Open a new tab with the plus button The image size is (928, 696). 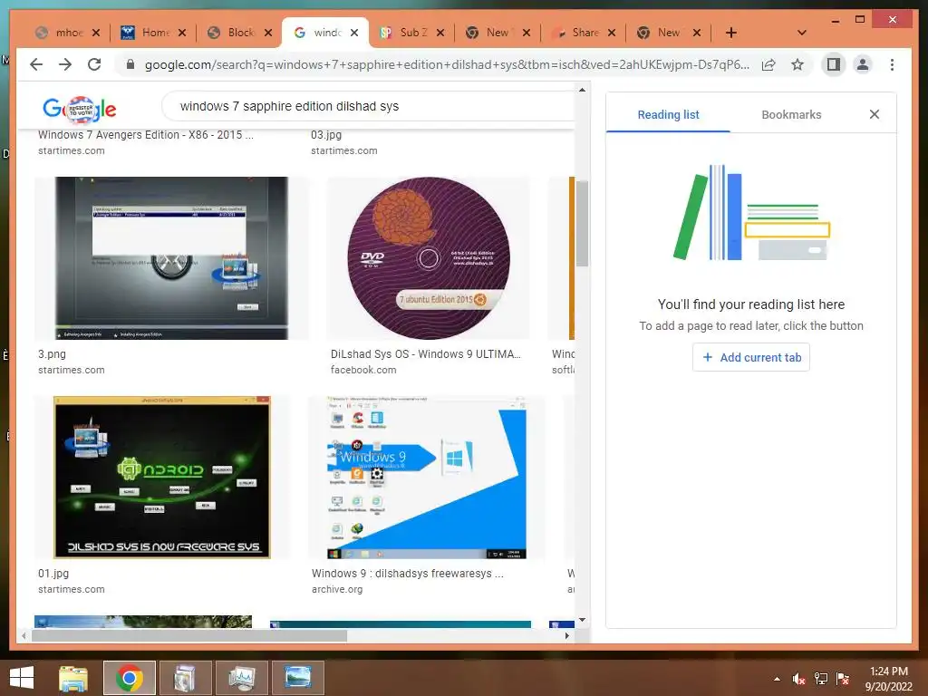[731, 33]
